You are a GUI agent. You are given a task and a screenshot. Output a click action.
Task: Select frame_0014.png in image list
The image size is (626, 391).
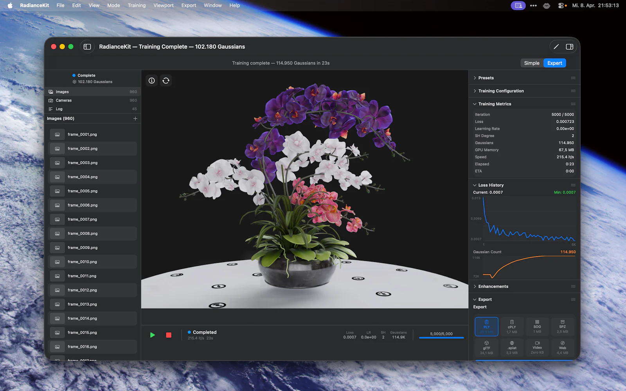(93, 318)
